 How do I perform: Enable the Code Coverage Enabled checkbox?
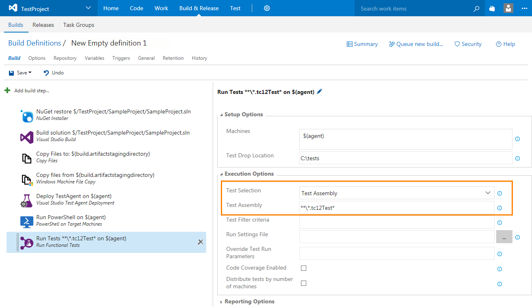coord(303,268)
